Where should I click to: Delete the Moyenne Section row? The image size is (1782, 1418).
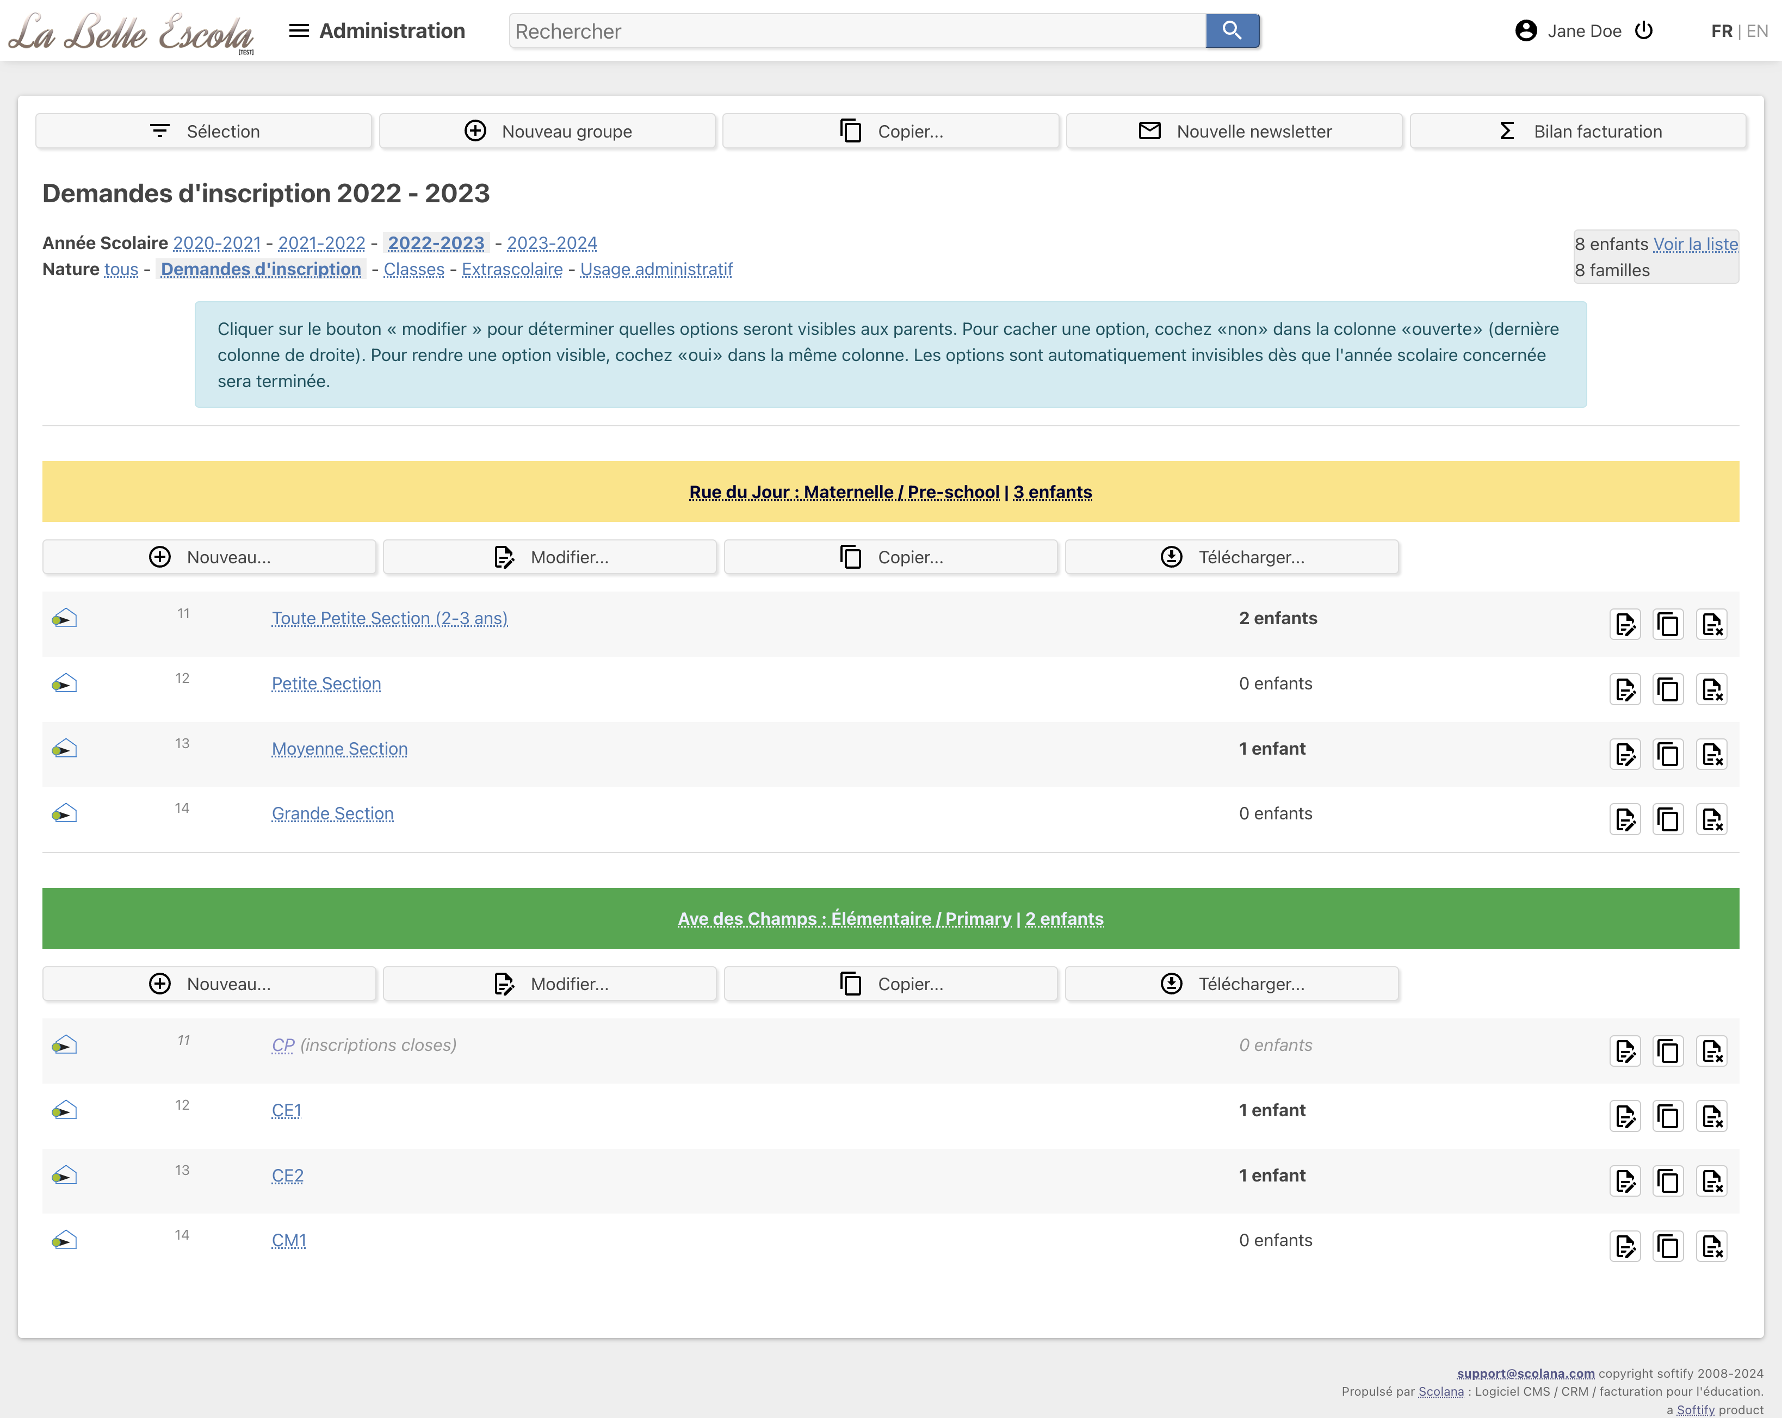click(x=1712, y=754)
